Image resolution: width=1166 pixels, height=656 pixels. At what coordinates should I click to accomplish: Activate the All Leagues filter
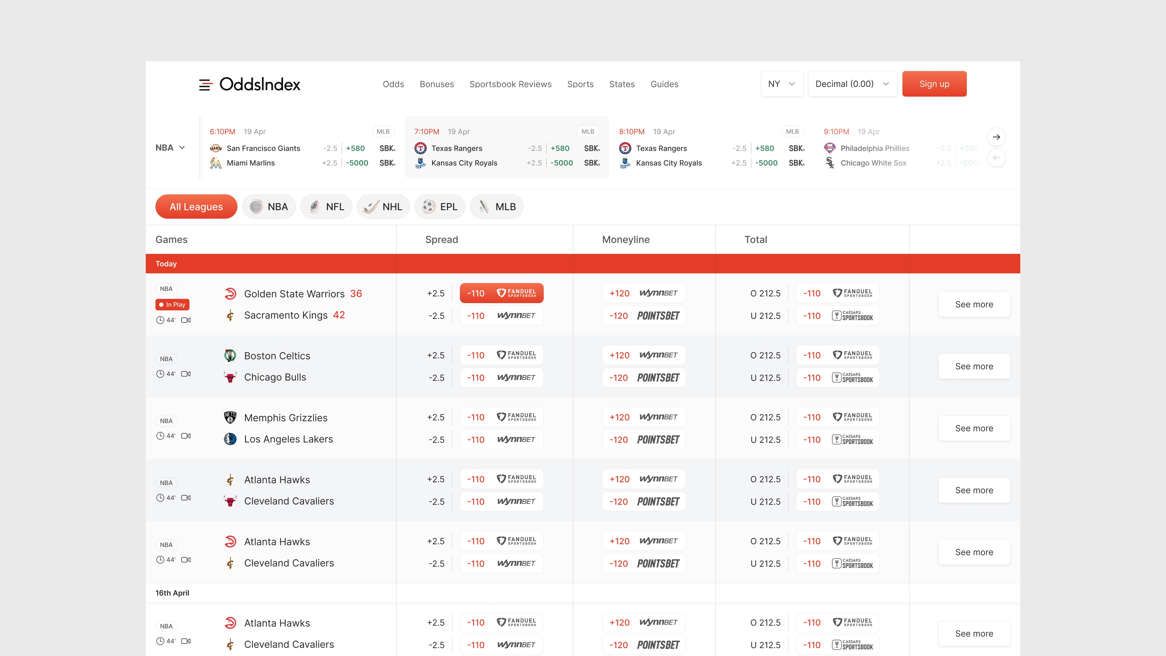(196, 207)
